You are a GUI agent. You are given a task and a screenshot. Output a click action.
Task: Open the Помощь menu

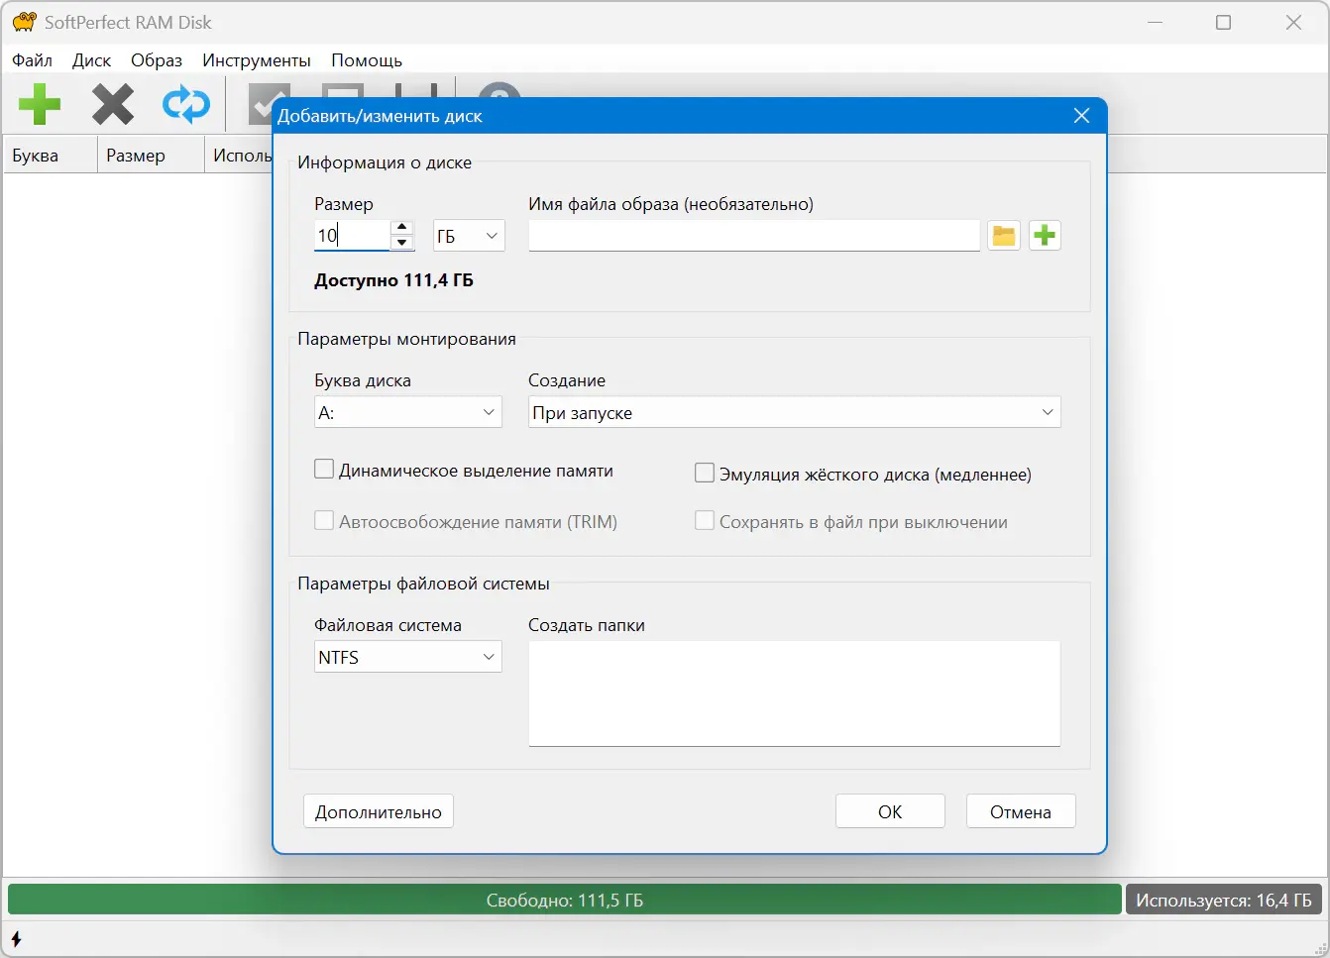click(x=367, y=60)
